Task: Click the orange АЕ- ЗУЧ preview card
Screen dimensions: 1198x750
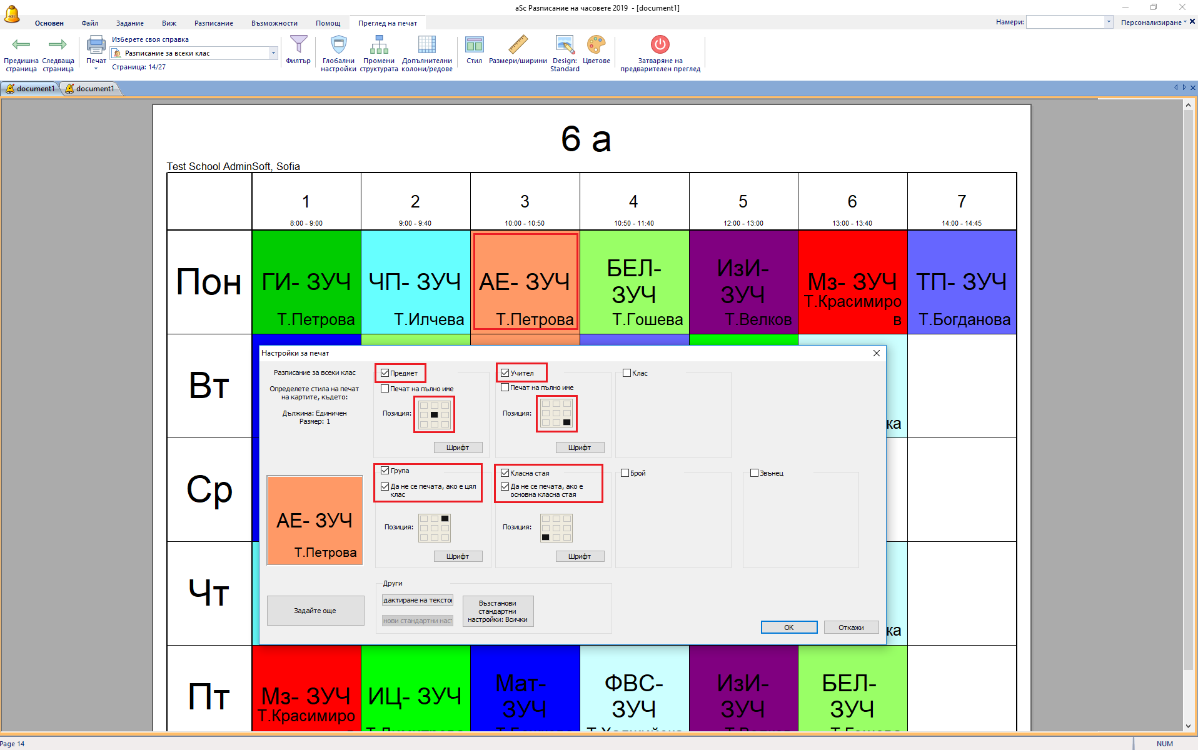Action: (315, 521)
